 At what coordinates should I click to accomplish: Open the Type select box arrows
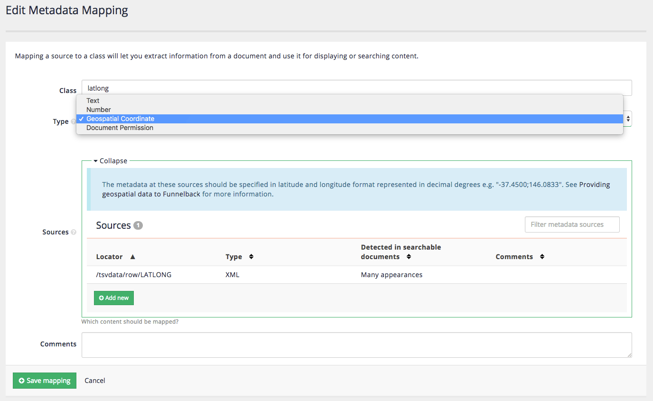[x=627, y=119]
